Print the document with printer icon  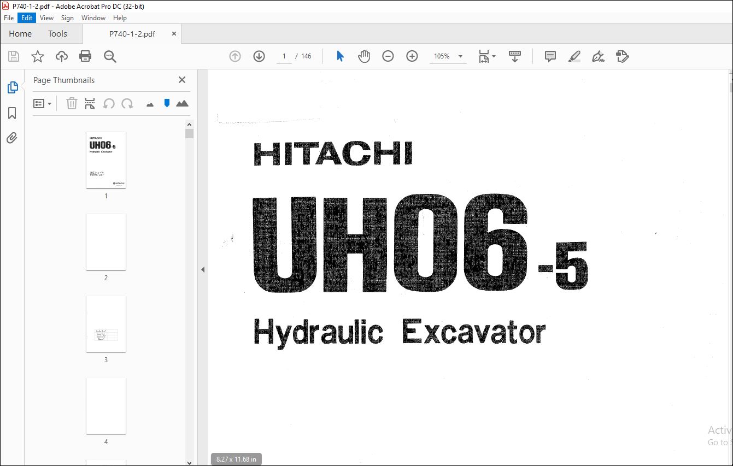(x=85, y=56)
